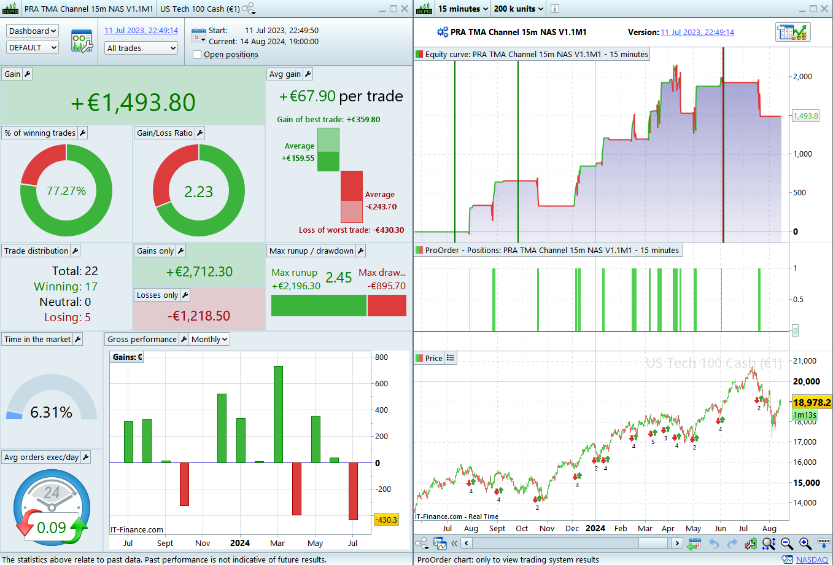Click the wrench beside Max runup / drawdown
Viewport: 833px width, 565px height.
click(360, 251)
